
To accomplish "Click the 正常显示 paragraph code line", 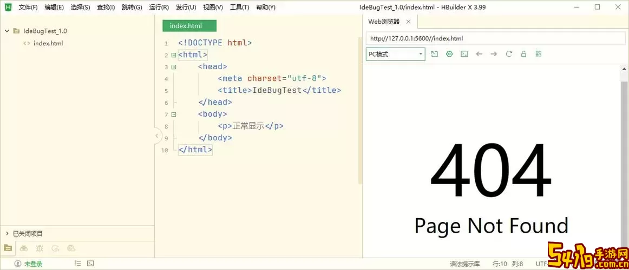I will 251,126.
